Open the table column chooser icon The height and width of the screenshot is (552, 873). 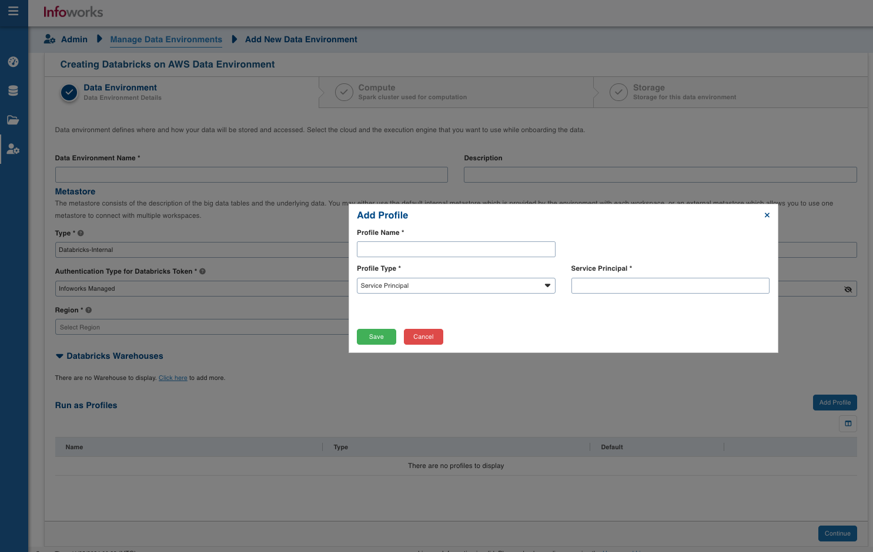point(848,423)
